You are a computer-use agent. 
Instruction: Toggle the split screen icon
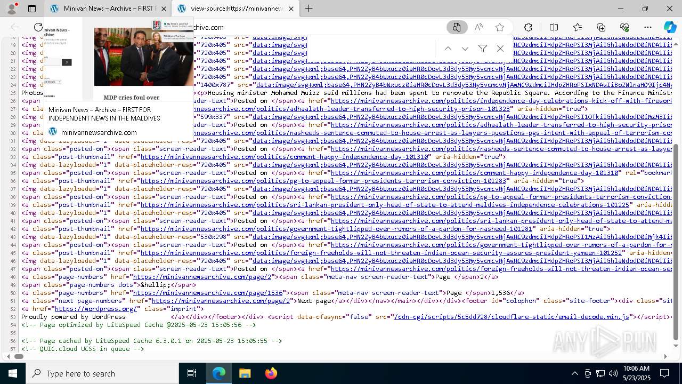pos(554,27)
